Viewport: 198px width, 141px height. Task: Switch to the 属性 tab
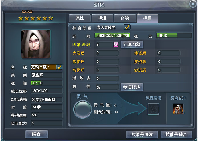click(80, 18)
